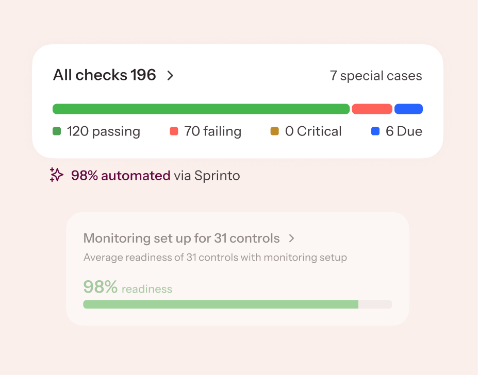Select the green passing status square

(x=57, y=131)
